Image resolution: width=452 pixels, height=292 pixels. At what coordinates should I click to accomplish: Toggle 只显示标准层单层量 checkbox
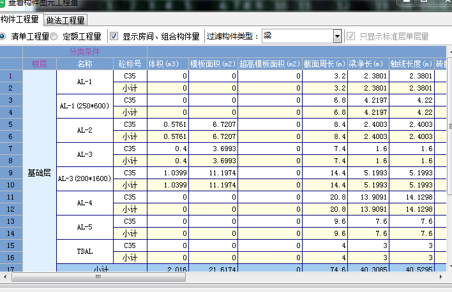pyautogui.click(x=350, y=36)
